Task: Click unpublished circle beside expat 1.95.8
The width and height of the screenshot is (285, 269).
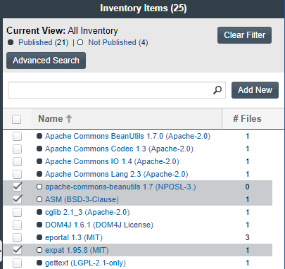Action: coord(39,250)
